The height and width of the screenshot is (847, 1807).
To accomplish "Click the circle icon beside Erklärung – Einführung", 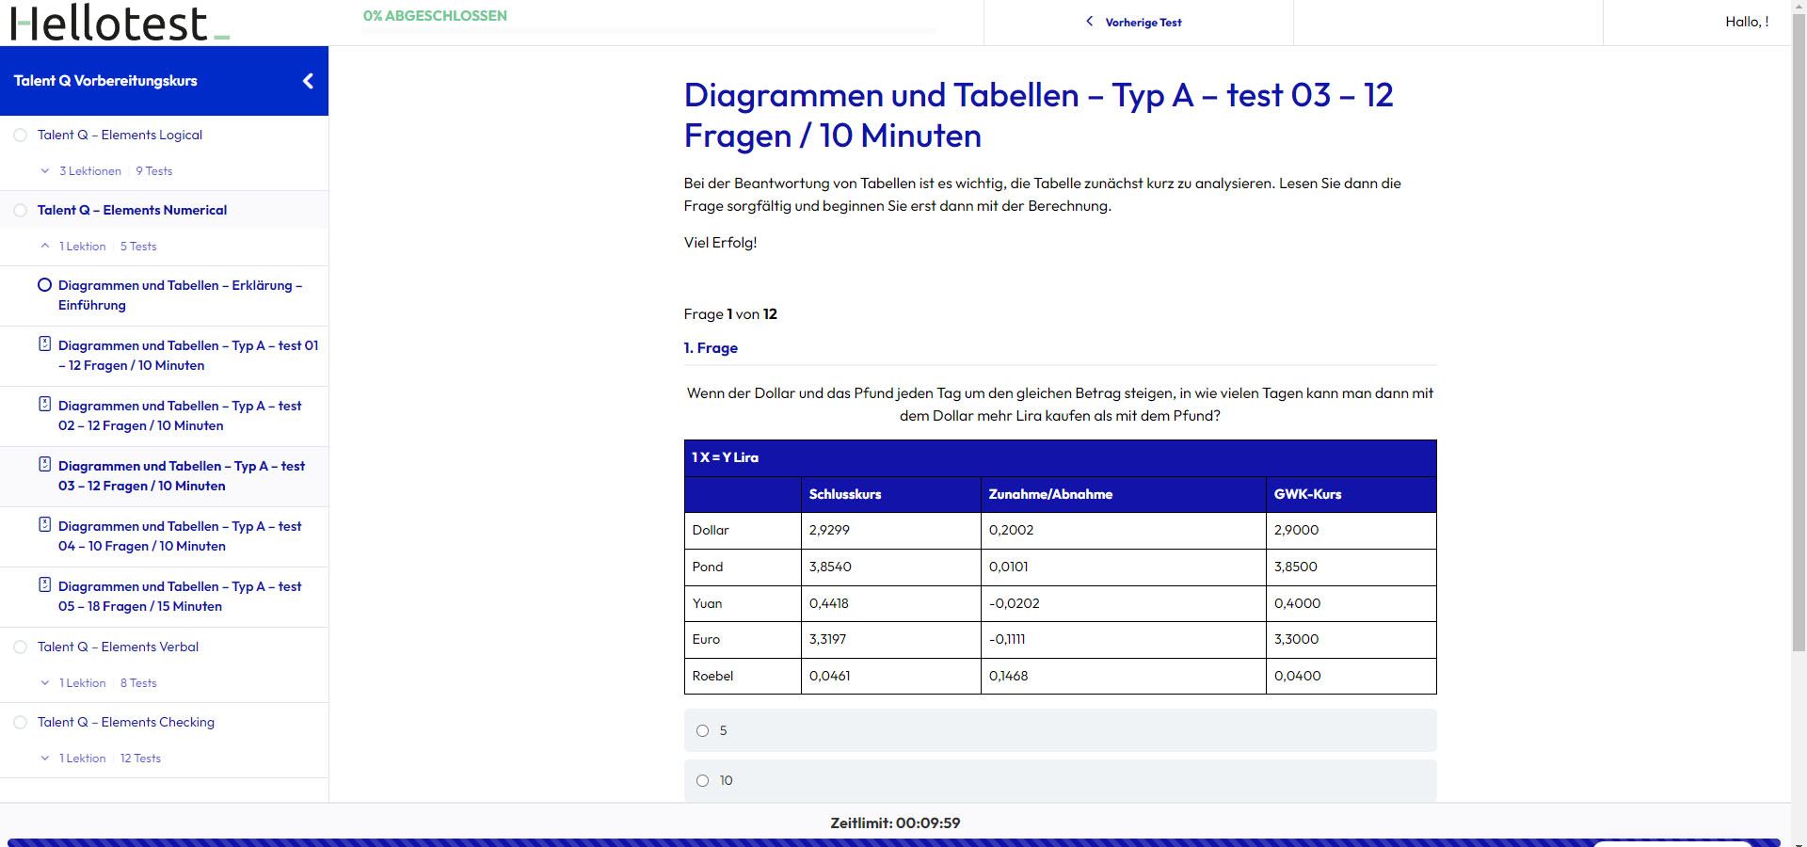I will (44, 284).
